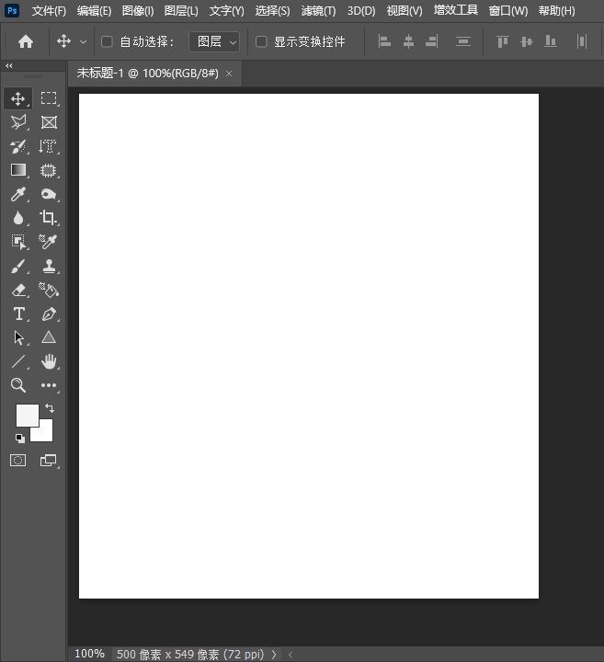Align horizontal centers in options bar

[x=408, y=41]
